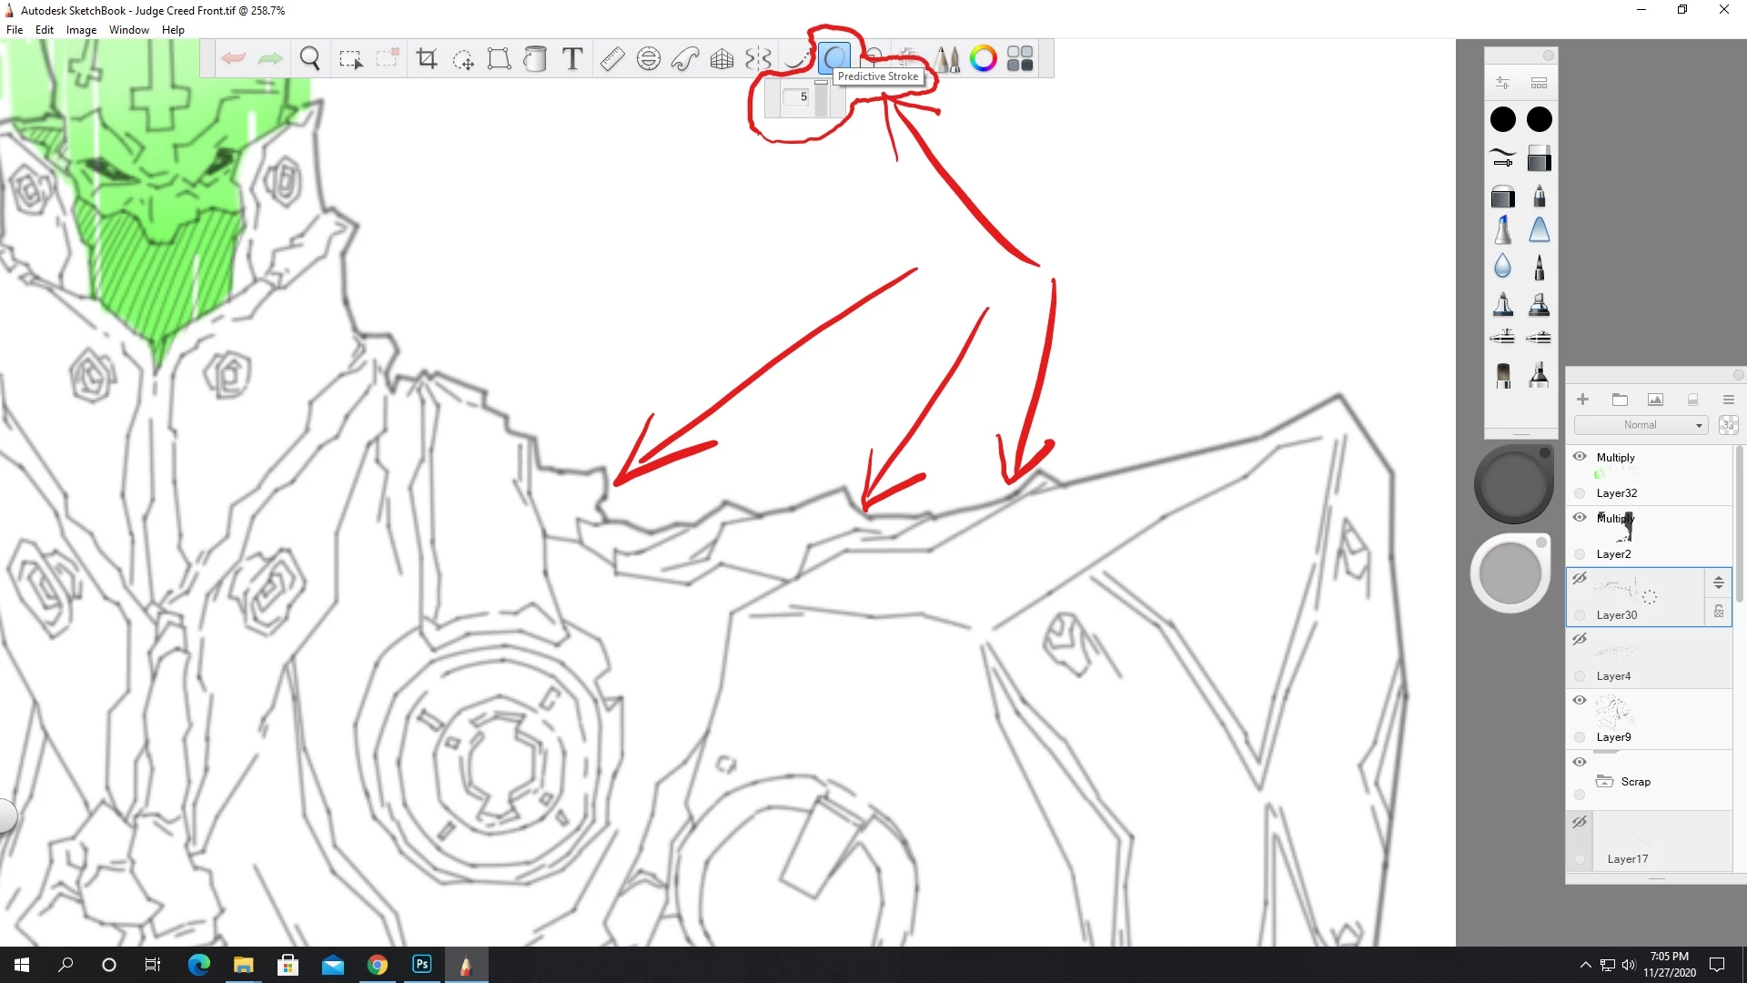The width and height of the screenshot is (1747, 983).
Task: Open the Ruler guide tool
Action: point(612,59)
